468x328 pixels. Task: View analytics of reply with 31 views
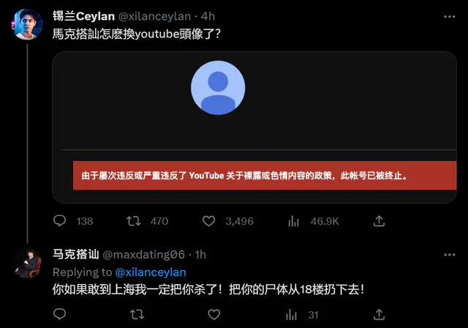coord(302,315)
